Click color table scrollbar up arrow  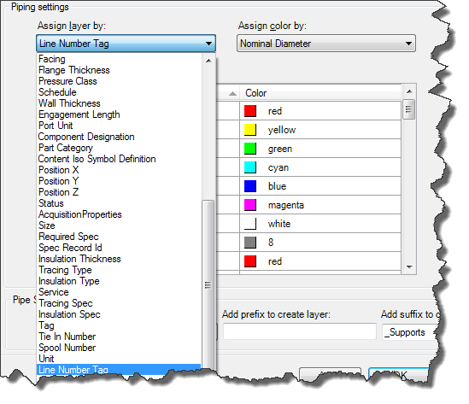[x=409, y=91]
